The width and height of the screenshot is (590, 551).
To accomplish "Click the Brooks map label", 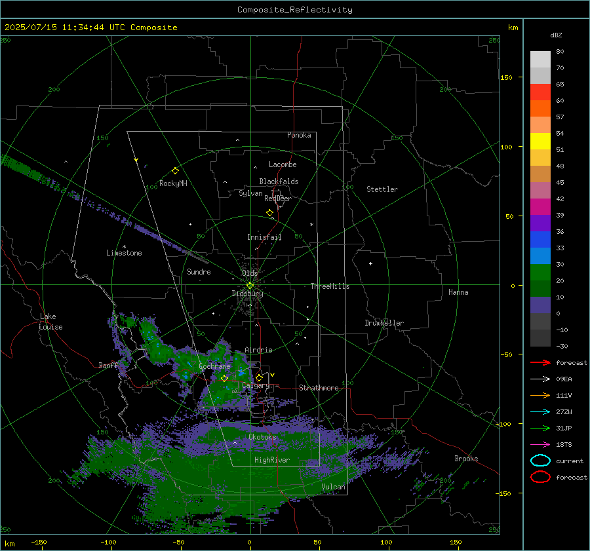I will click(466, 459).
